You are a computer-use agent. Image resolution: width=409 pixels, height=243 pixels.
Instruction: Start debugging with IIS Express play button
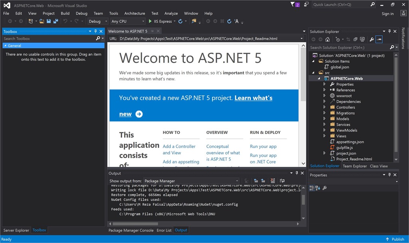click(x=150, y=21)
